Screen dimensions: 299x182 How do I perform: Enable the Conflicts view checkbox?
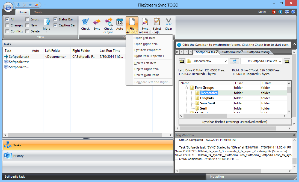pos(7,31)
